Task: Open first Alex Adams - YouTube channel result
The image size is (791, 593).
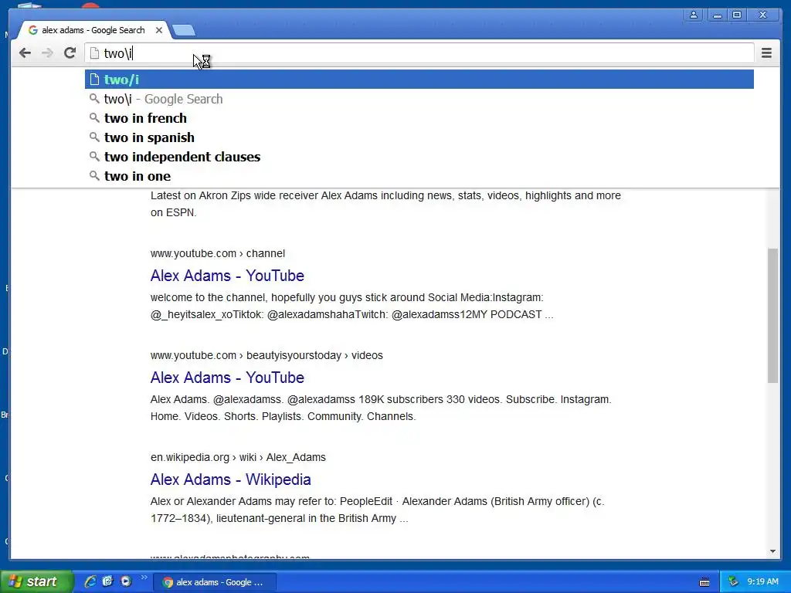Action: click(x=227, y=276)
